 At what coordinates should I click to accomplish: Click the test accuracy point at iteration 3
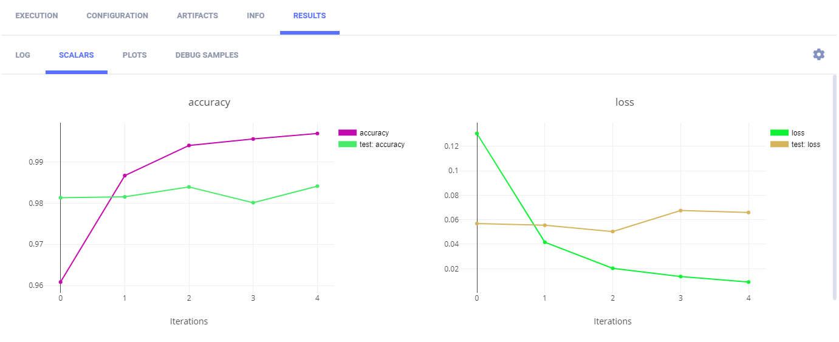[x=253, y=203]
